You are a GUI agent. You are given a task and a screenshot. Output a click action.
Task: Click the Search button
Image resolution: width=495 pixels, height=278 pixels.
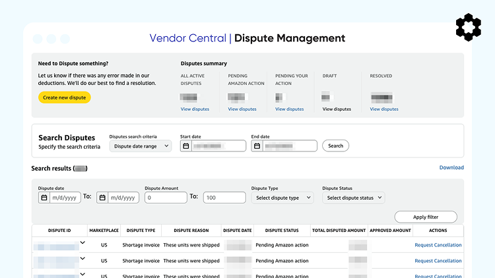click(x=335, y=146)
